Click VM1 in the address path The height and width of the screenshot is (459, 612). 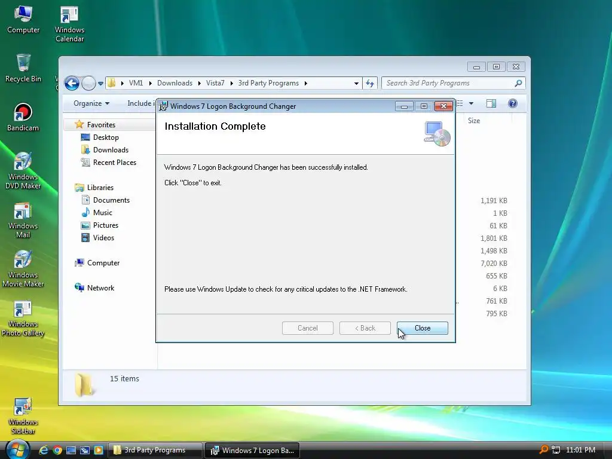(x=136, y=83)
